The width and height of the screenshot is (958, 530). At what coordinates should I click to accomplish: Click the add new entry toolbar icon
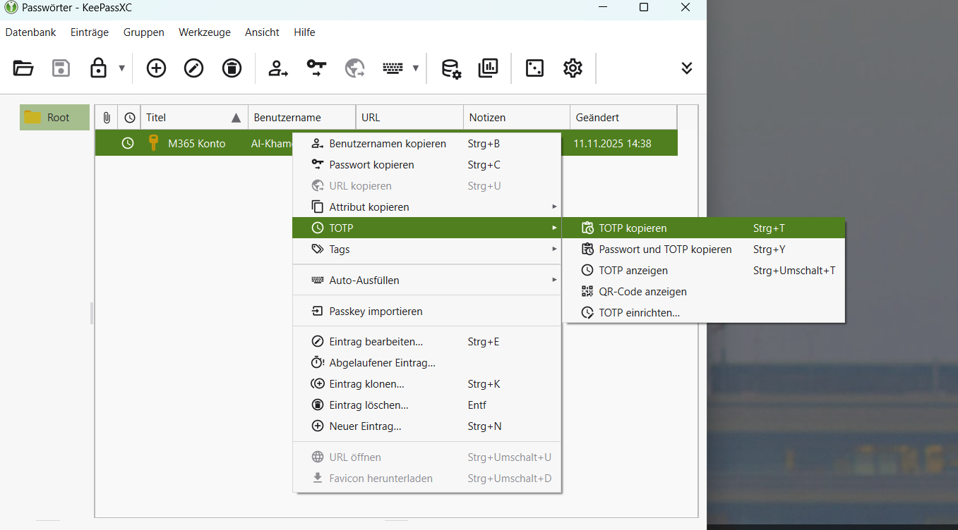click(156, 68)
